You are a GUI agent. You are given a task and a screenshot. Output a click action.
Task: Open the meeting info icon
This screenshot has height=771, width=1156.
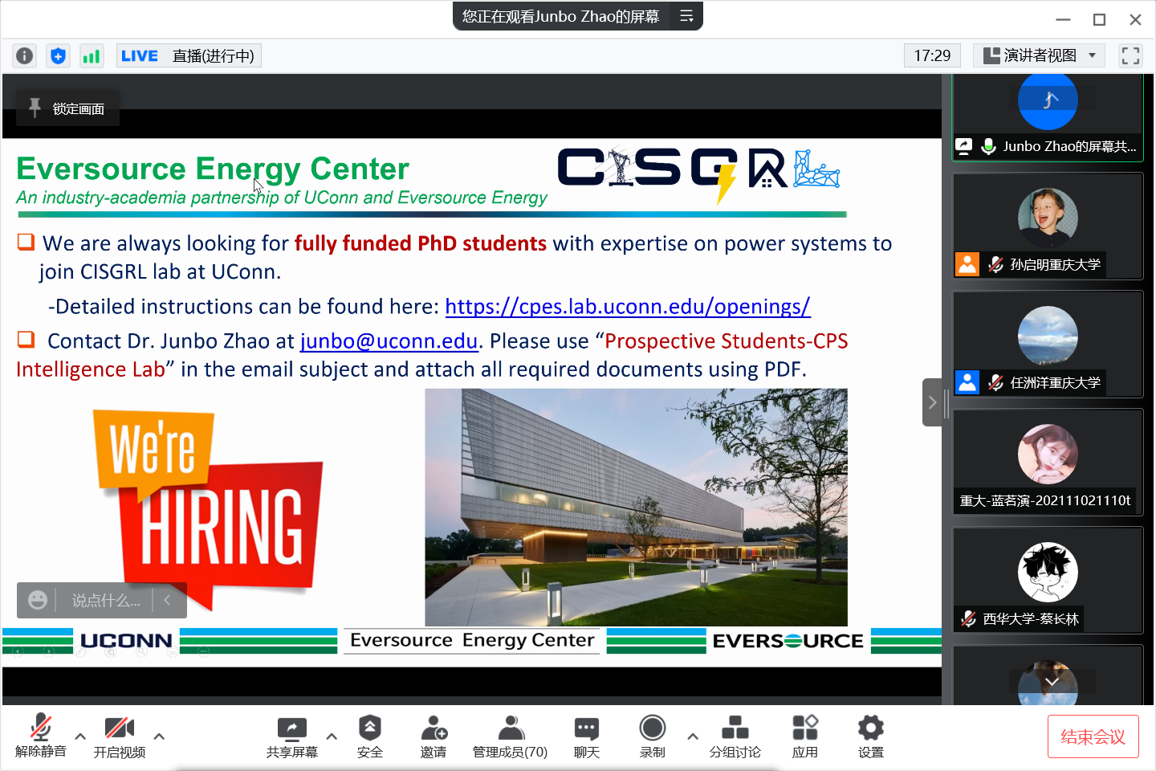point(25,55)
